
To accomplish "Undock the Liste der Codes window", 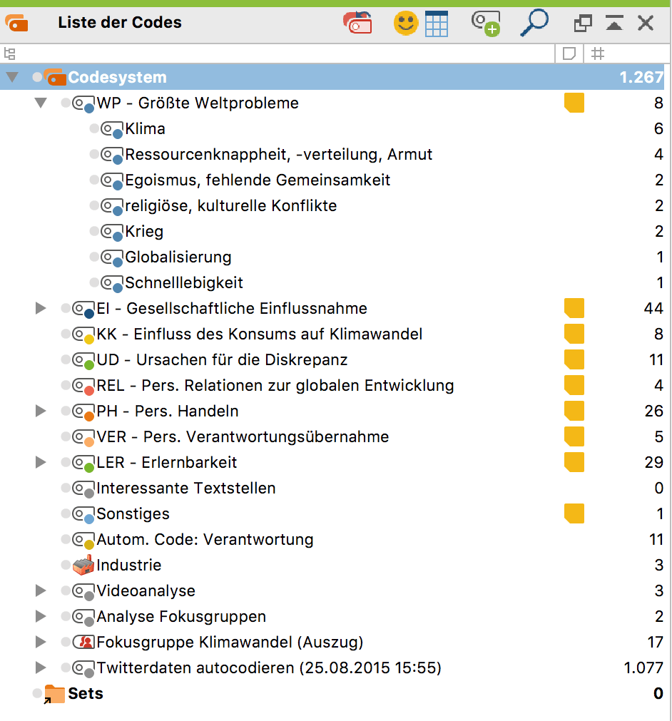I will [583, 23].
